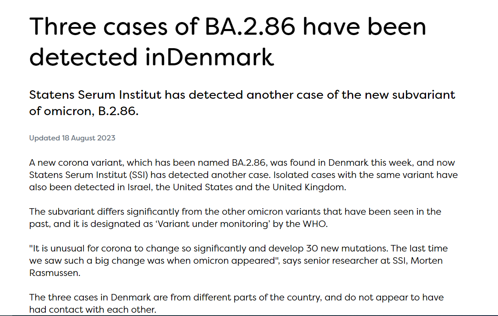Click the headline about BA.2.86 cases

[x=228, y=42]
